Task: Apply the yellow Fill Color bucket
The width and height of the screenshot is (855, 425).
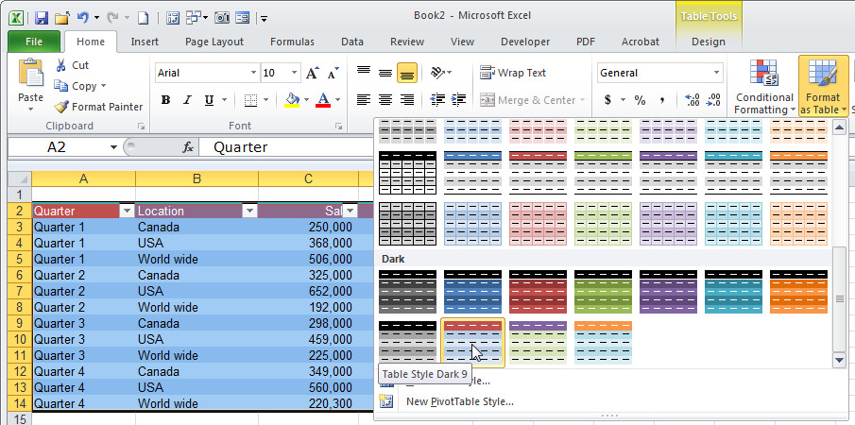Action: coord(292,100)
